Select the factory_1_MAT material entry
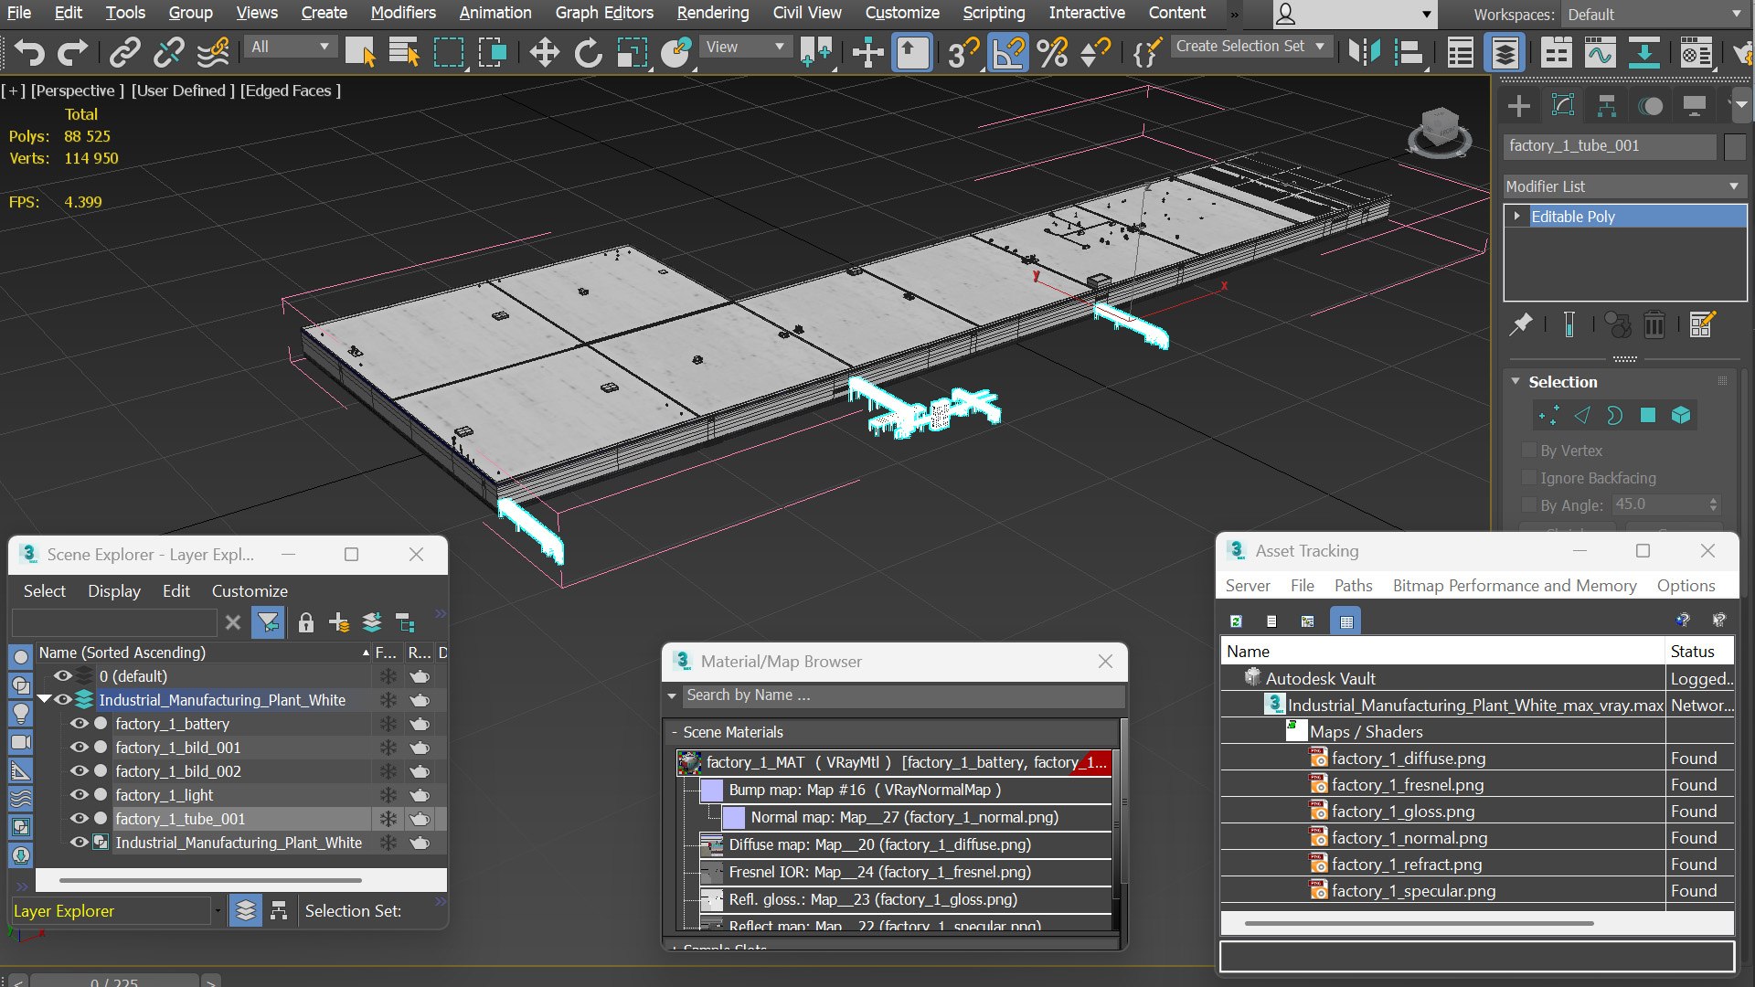The height and width of the screenshot is (987, 1755). [895, 762]
